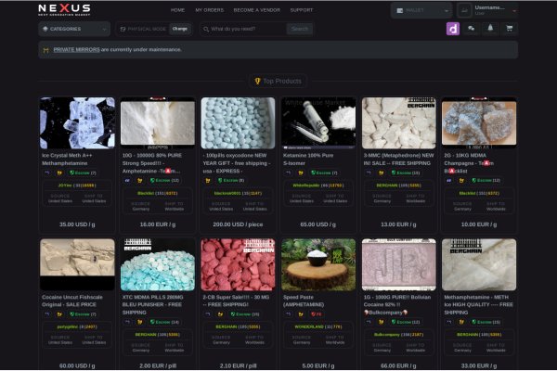Expand the WALLET dropdown
This screenshot has width=557, height=371.
[421, 10]
